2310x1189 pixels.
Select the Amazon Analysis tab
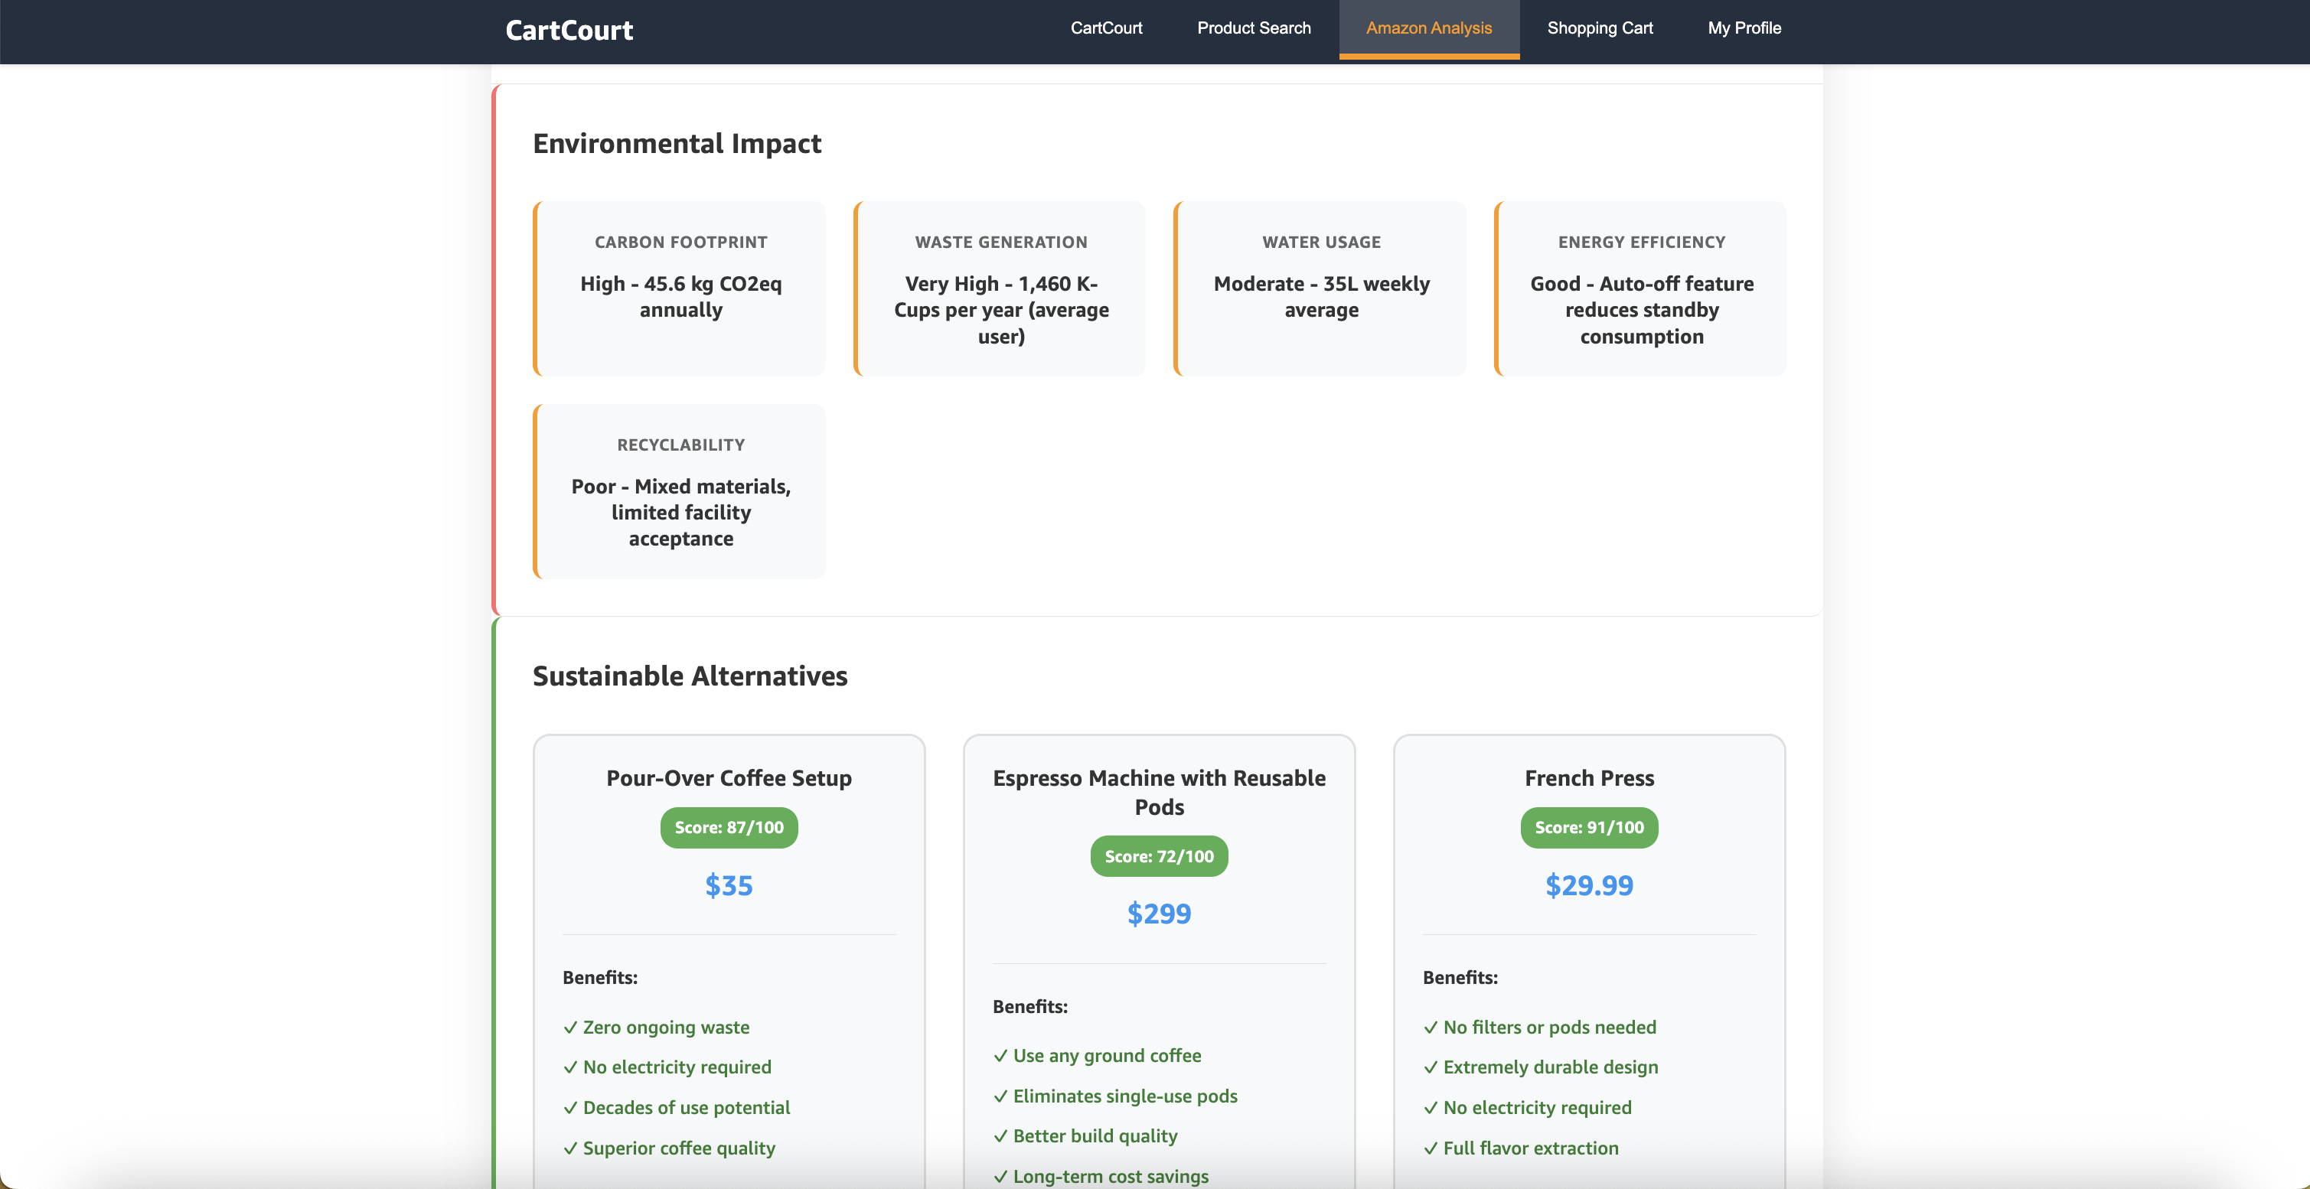click(x=1427, y=28)
